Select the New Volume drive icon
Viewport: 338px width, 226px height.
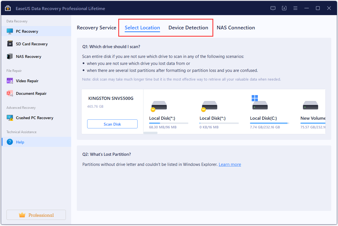[x=310, y=105]
